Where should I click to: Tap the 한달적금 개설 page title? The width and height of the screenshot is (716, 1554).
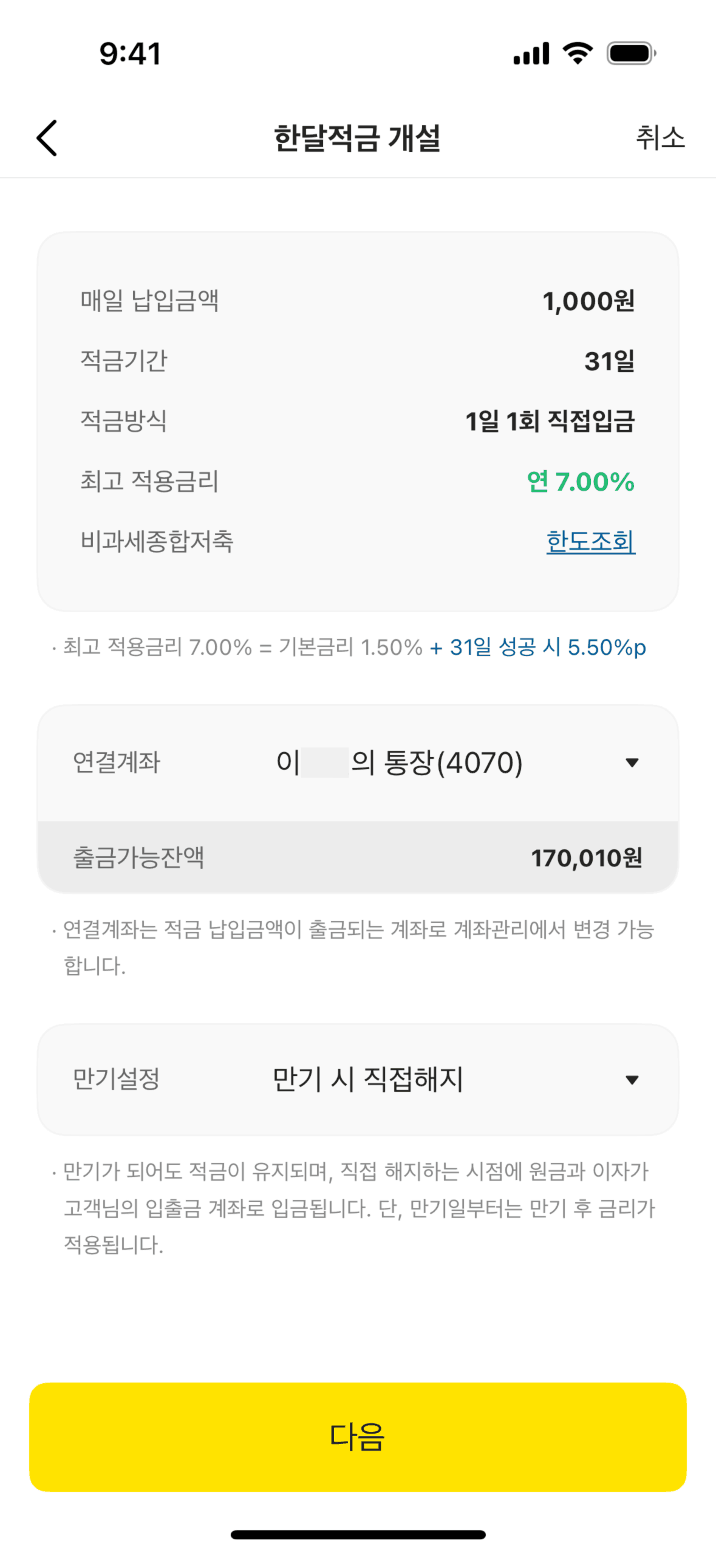pyautogui.click(x=357, y=138)
